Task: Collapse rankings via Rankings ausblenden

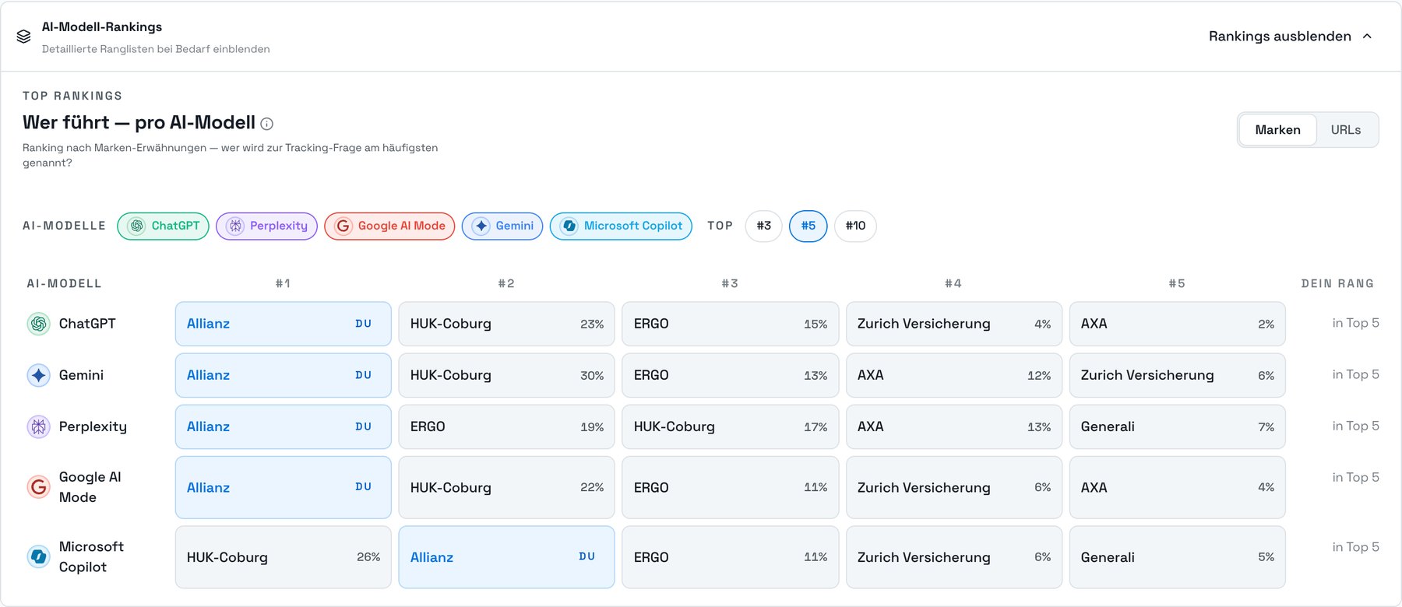Action: (1290, 37)
